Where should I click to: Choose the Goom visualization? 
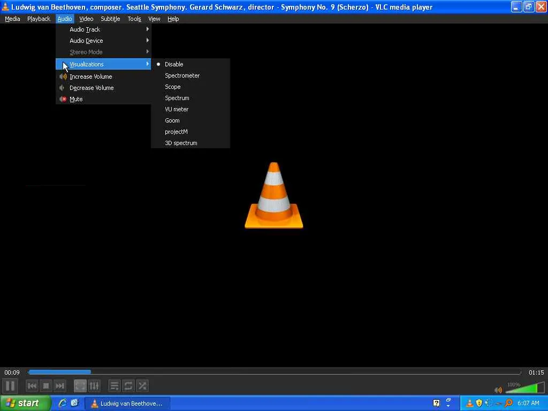pos(191,120)
